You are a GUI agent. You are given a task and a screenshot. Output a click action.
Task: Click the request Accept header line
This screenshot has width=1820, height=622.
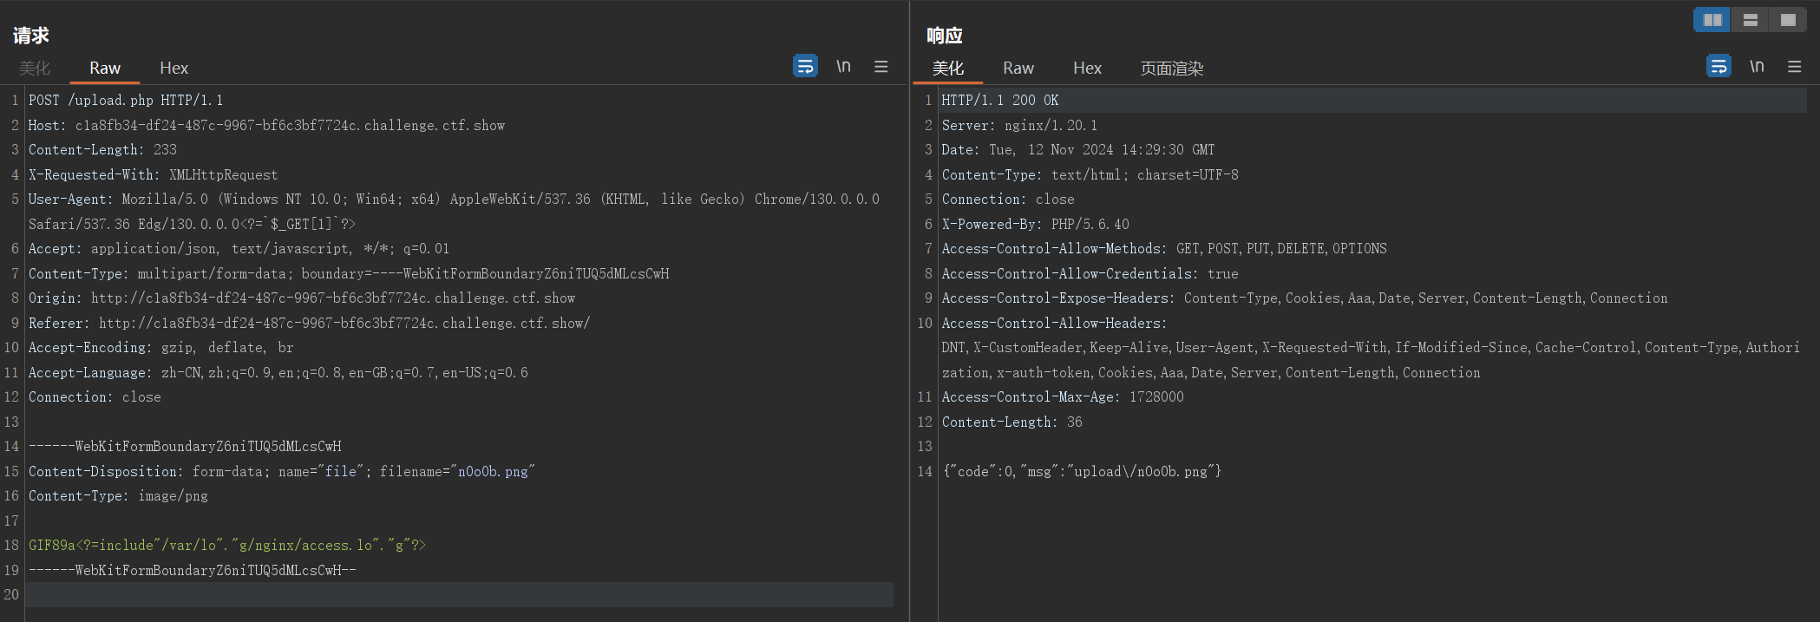[x=239, y=248]
